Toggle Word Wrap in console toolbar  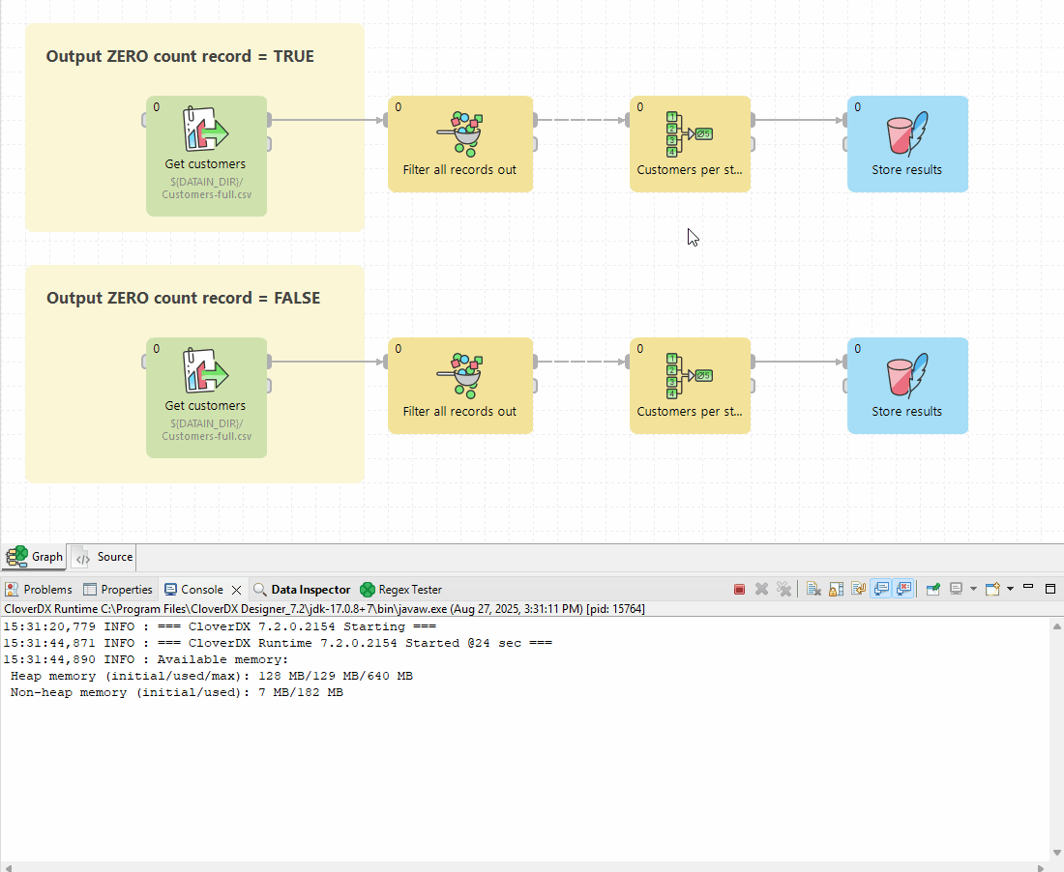click(858, 589)
